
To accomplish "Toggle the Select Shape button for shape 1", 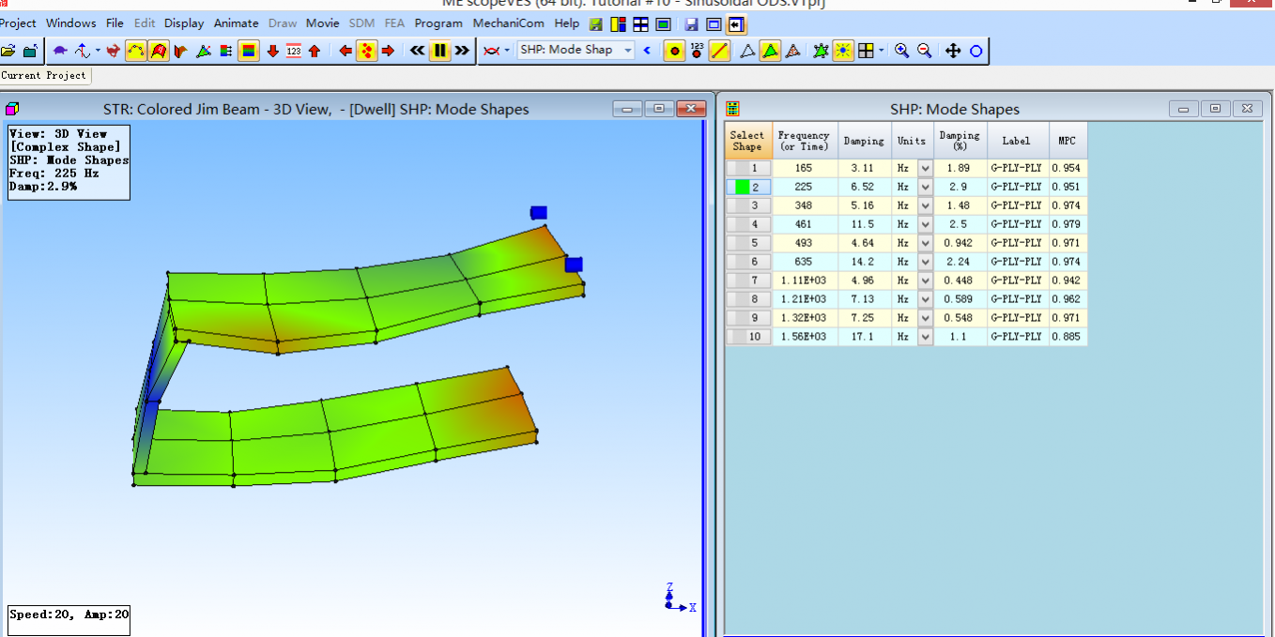I will pos(748,168).
